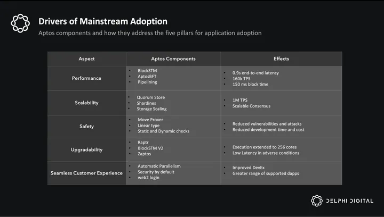This screenshot has width=384, height=217.
Task: Select the "Upgradability" row label
Action: [86, 149]
